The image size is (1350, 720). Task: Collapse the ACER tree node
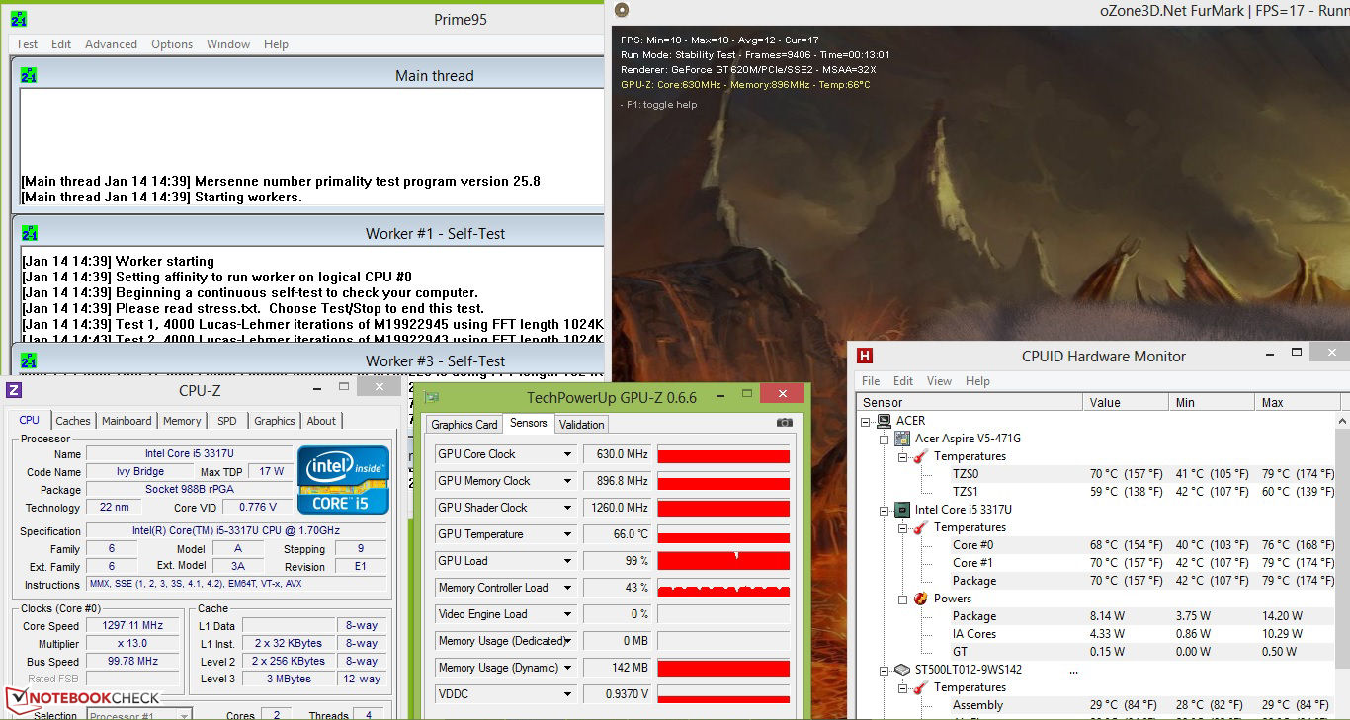[866, 421]
